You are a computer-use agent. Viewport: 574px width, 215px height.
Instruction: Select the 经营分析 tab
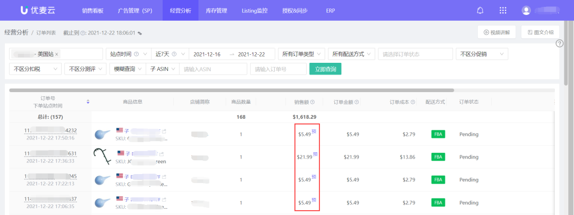pos(181,11)
